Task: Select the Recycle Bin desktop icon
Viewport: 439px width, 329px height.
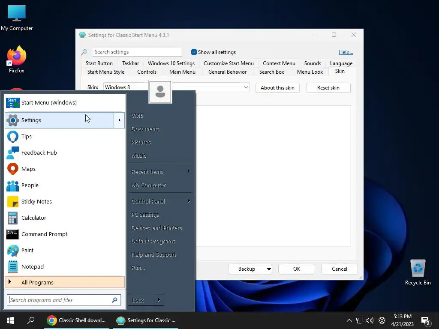Action: click(418, 272)
